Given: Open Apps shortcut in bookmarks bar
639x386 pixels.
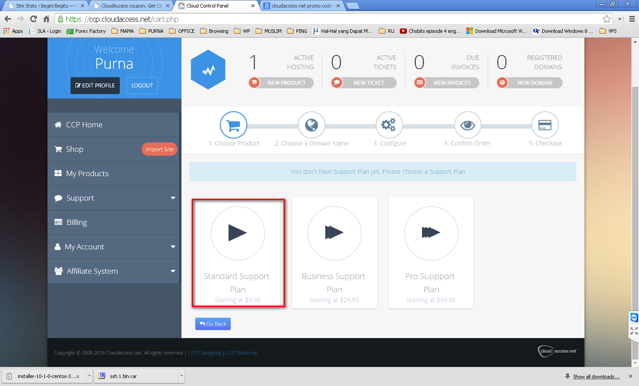Looking at the screenshot, I should pyautogui.click(x=13, y=31).
